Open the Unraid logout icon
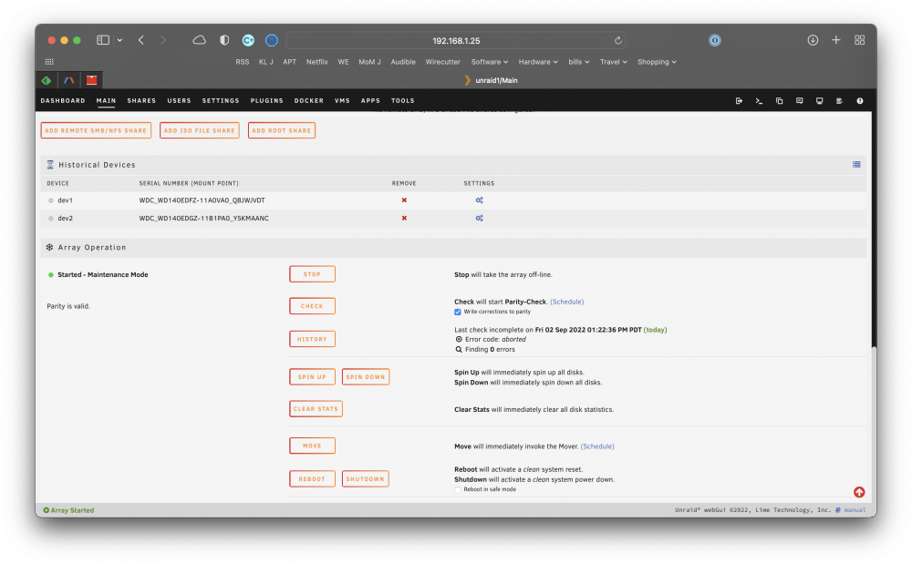 pyautogui.click(x=739, y=101)
